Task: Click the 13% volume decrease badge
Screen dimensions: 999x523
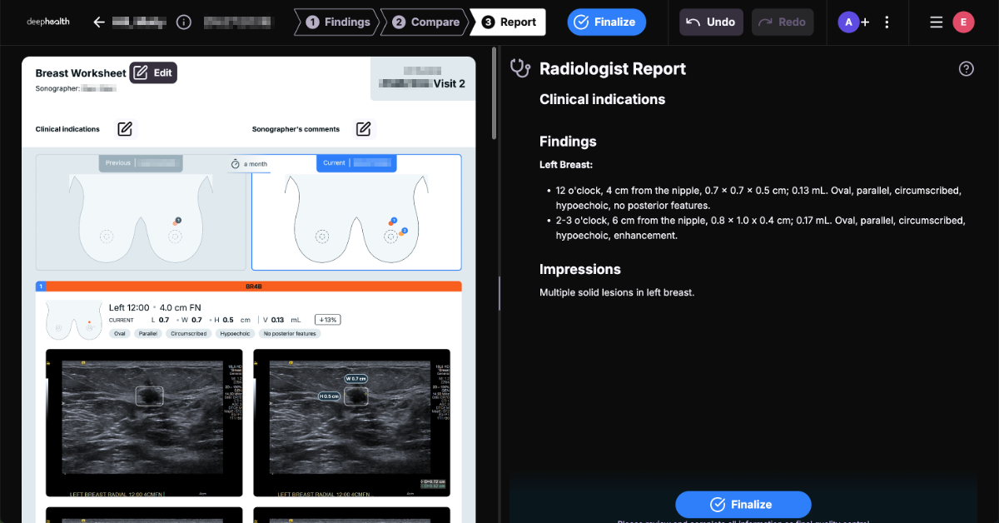Action: (327, 320)
